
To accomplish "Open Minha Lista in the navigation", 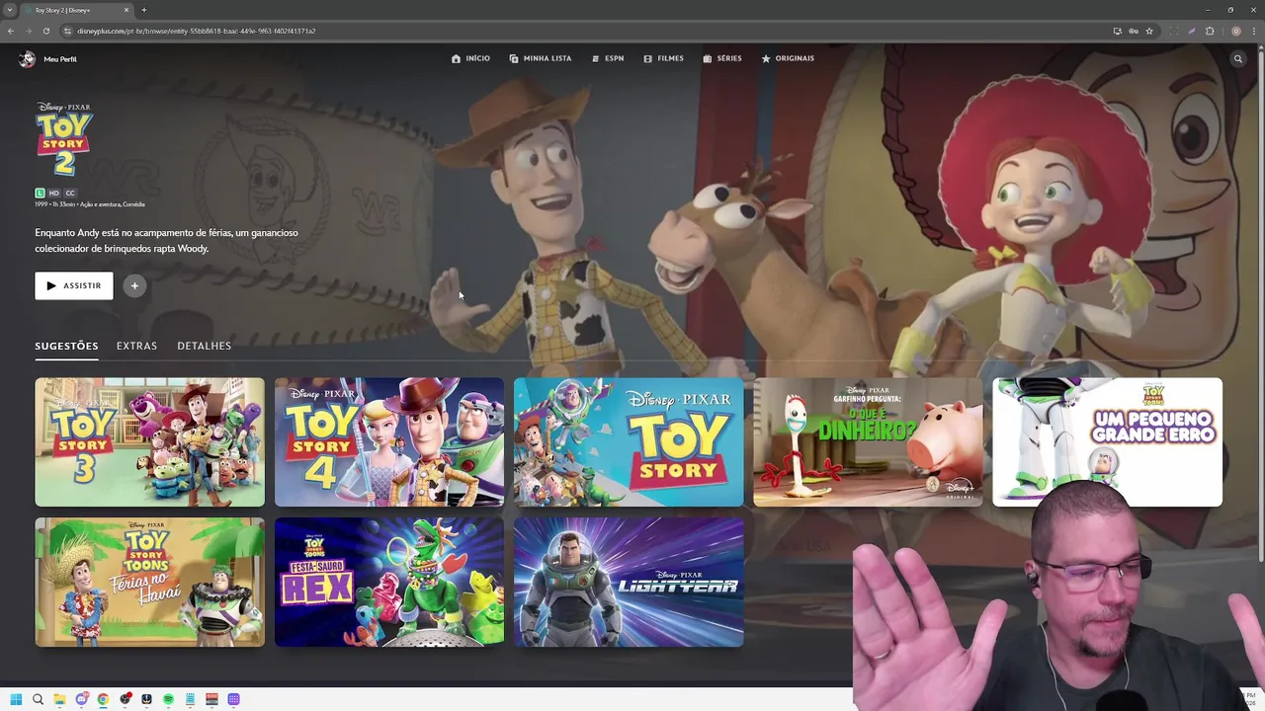I will click(x=541, y=58).
